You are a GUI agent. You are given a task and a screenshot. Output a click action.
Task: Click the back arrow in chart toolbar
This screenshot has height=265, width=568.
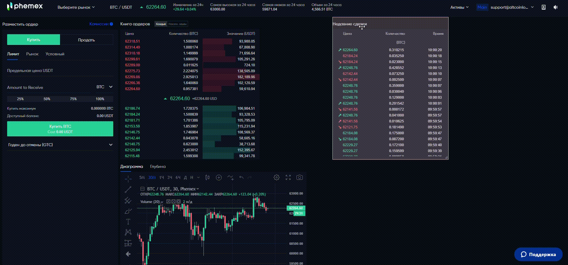click(x=128, y=254)
